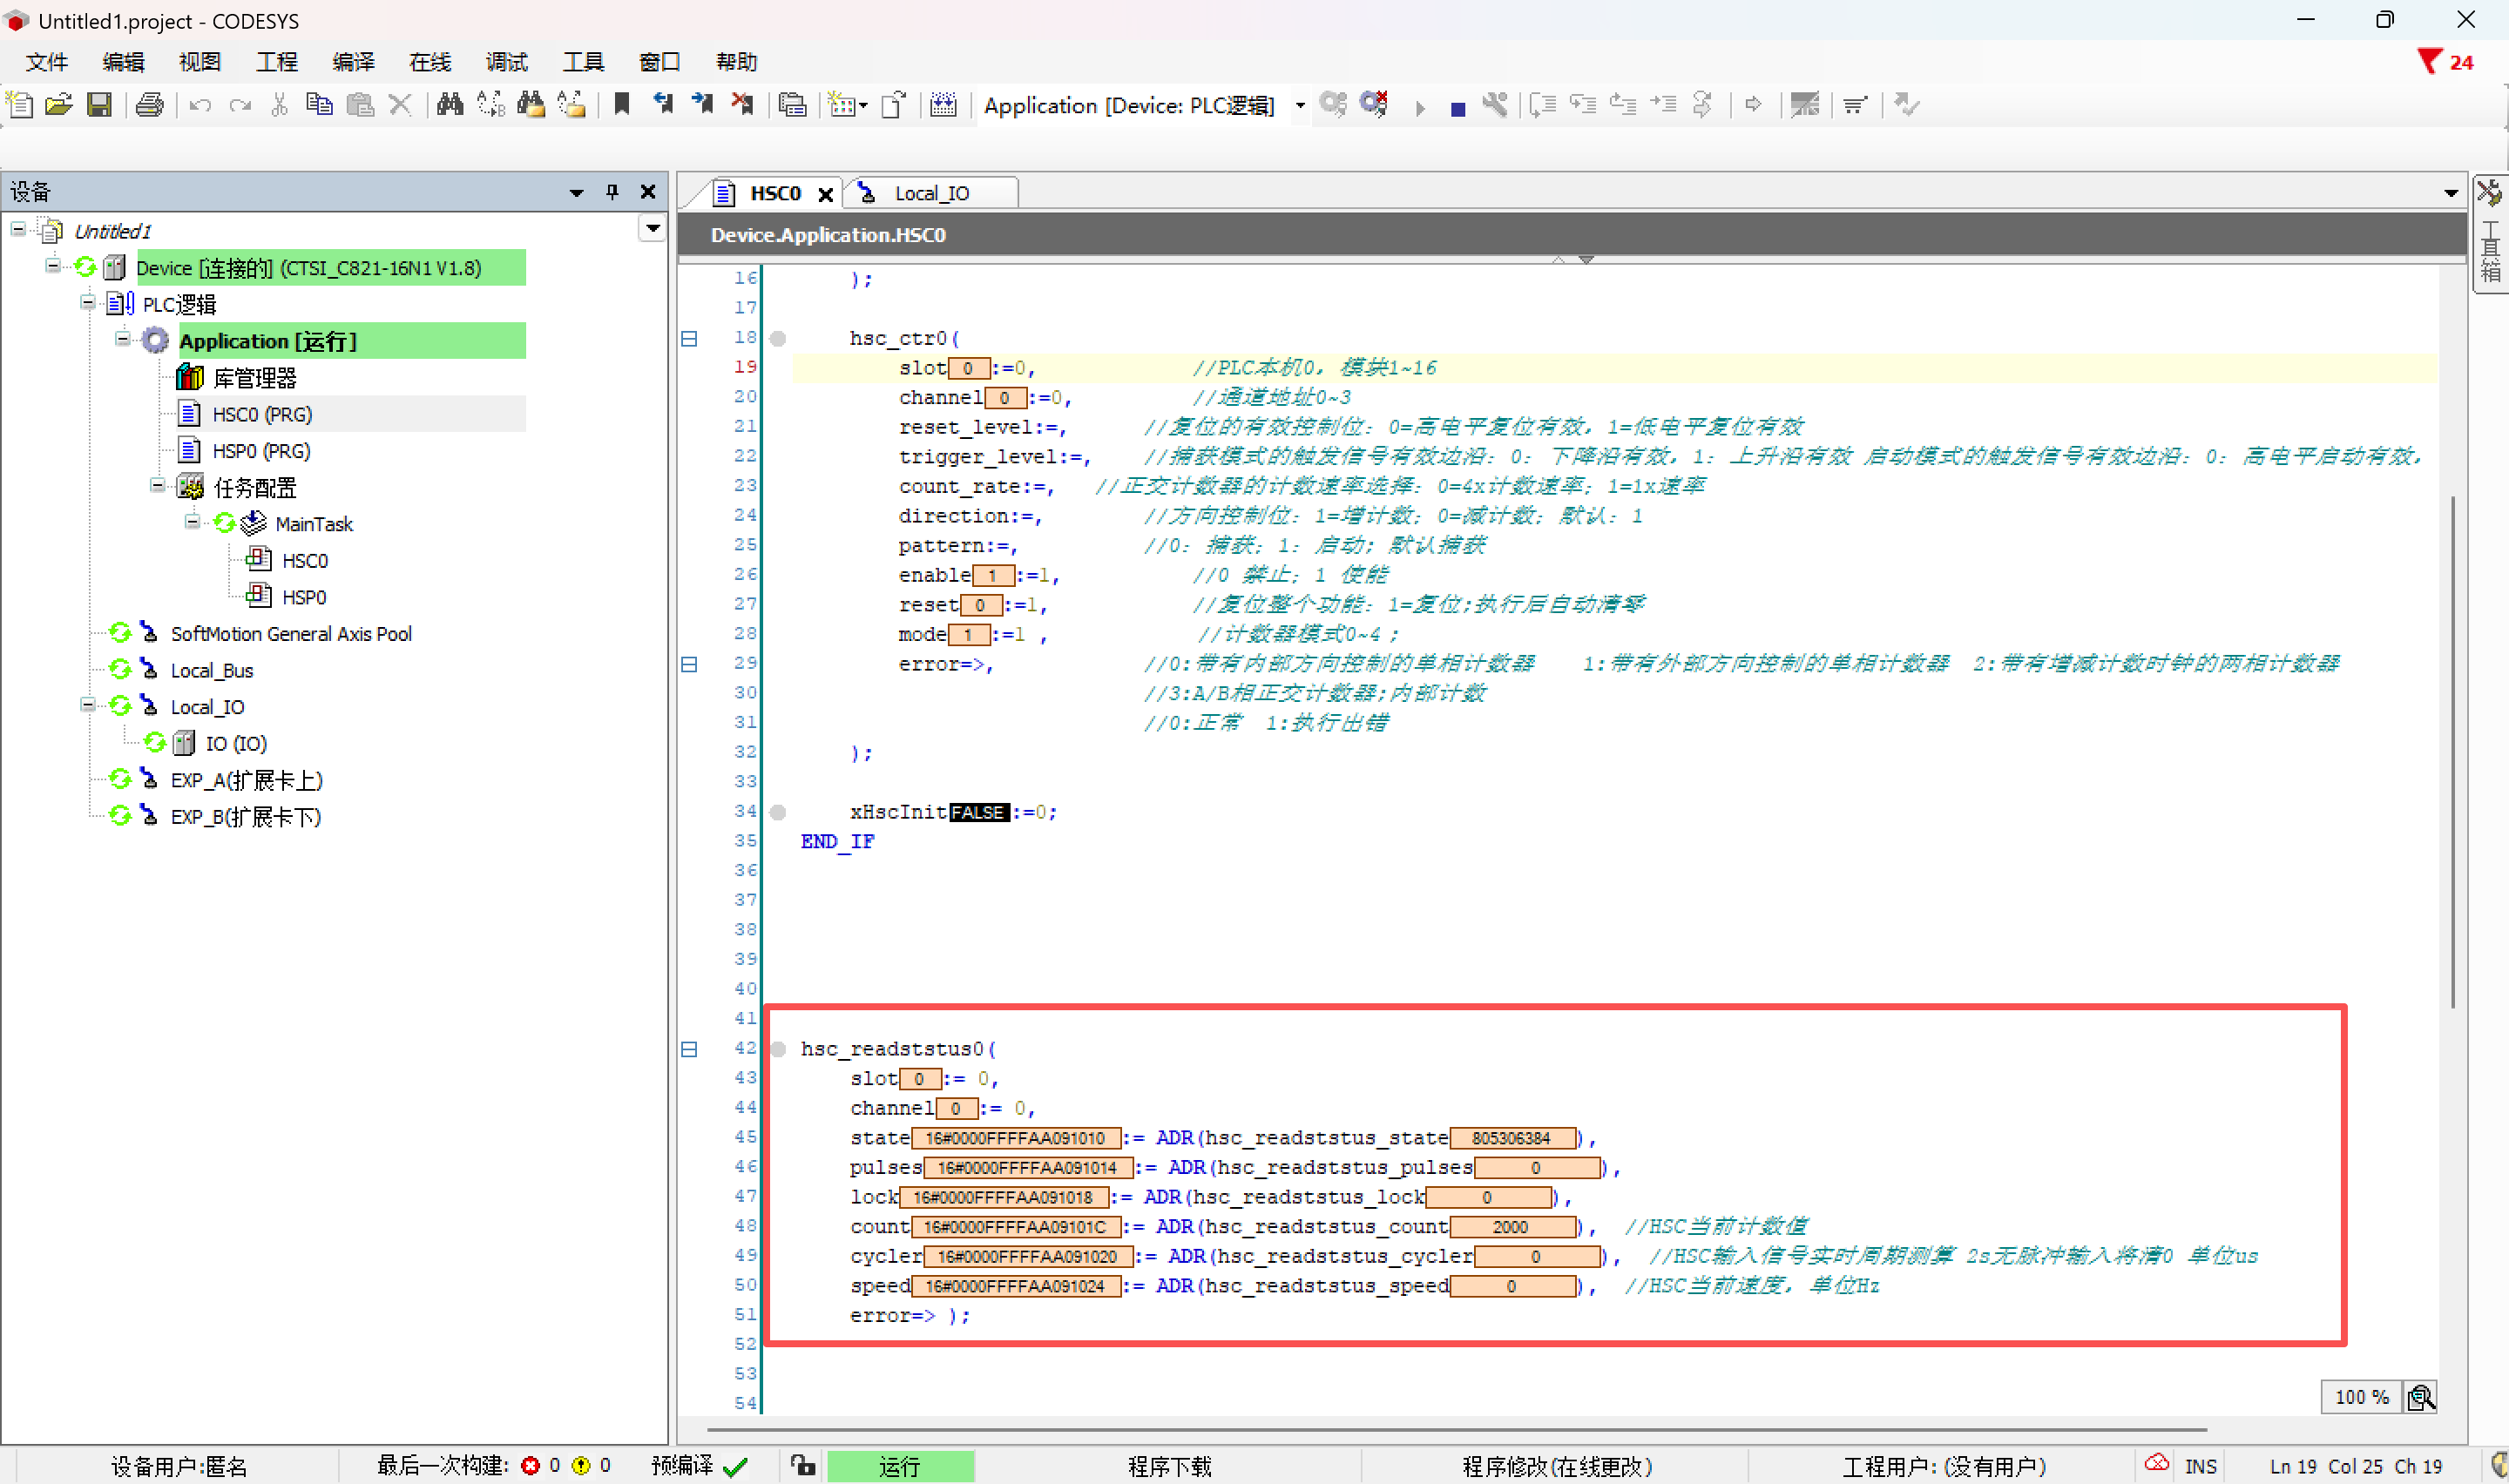The image size is (2509, 1484).
Task: Toggle breakpoint marker on line 18
Action: click(x=778, y=338)
